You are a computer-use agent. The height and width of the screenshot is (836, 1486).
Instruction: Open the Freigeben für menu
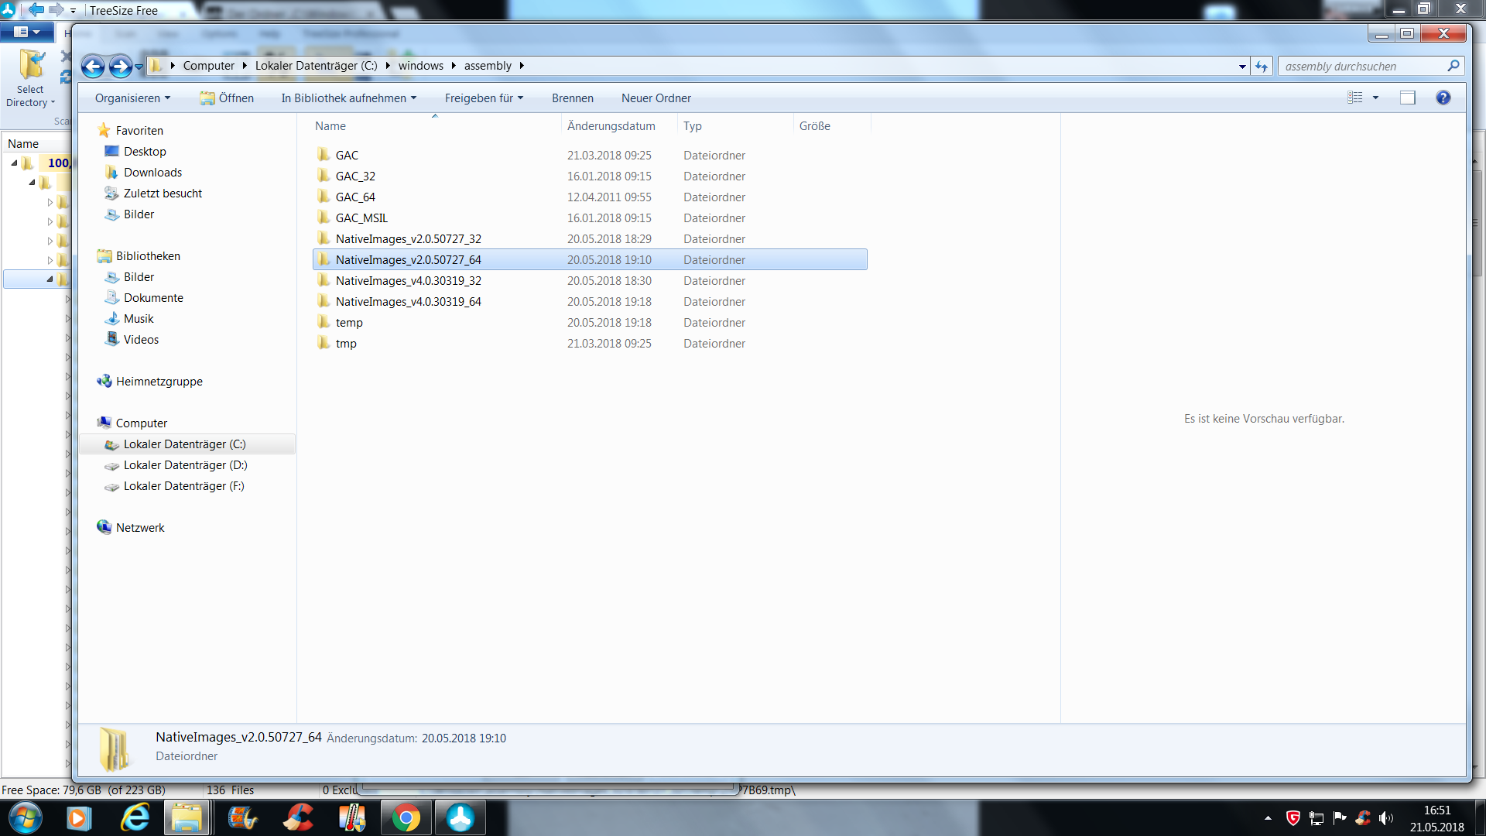point(484,98)
